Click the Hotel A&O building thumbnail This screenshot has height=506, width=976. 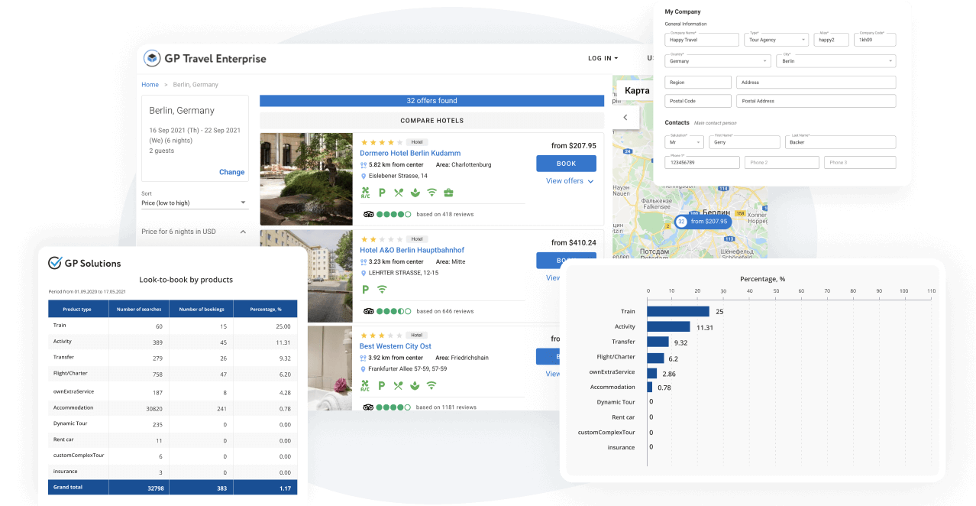pos(306,276)
